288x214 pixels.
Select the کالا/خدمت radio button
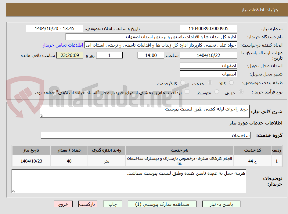[x=183, y=83]
